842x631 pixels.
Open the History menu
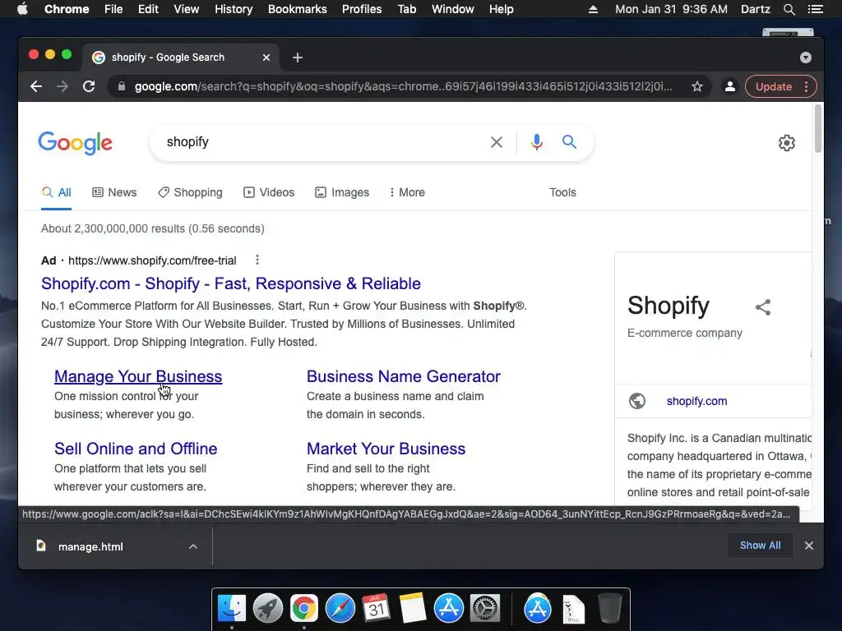pyautogui.click(x=234, y=9)
